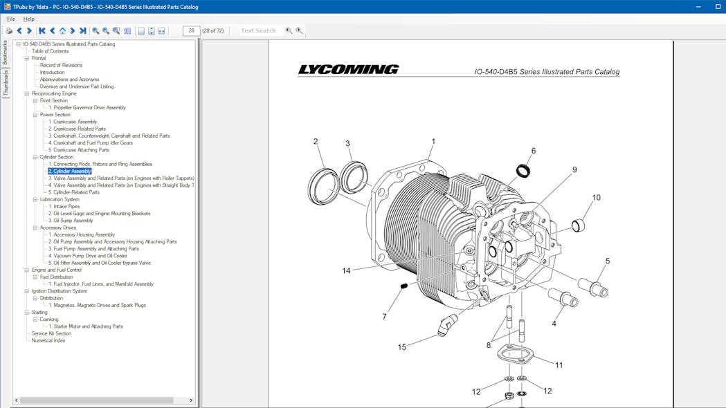Open 4. Vacuum Pump Drive and Oil Cooler
The width and height of the screenshot is (726, 408).
click(x=87, y=256)
